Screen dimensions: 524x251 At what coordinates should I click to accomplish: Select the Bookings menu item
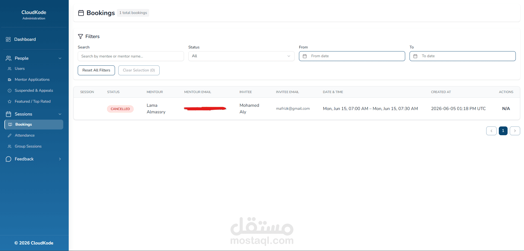coord(34,125)
